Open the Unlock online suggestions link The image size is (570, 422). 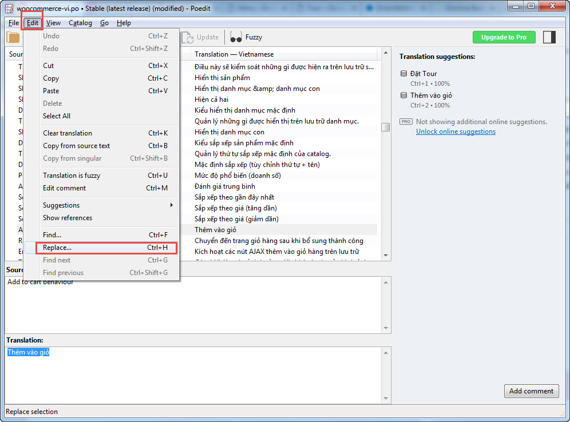tap(456, 132)
